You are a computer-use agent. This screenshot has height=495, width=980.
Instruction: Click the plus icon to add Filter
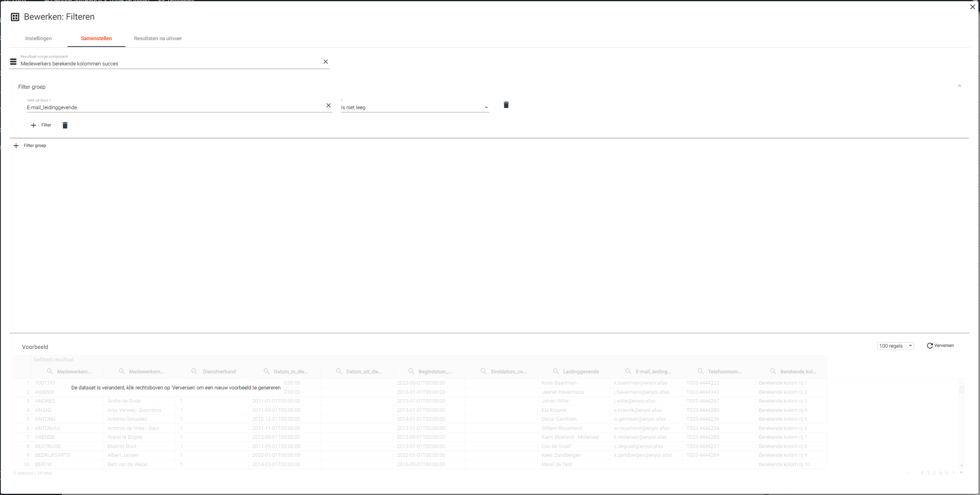(33, 125)
